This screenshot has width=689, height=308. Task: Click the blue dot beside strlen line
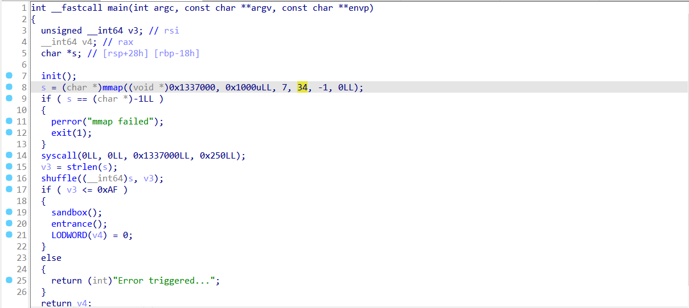pos(9,167)
